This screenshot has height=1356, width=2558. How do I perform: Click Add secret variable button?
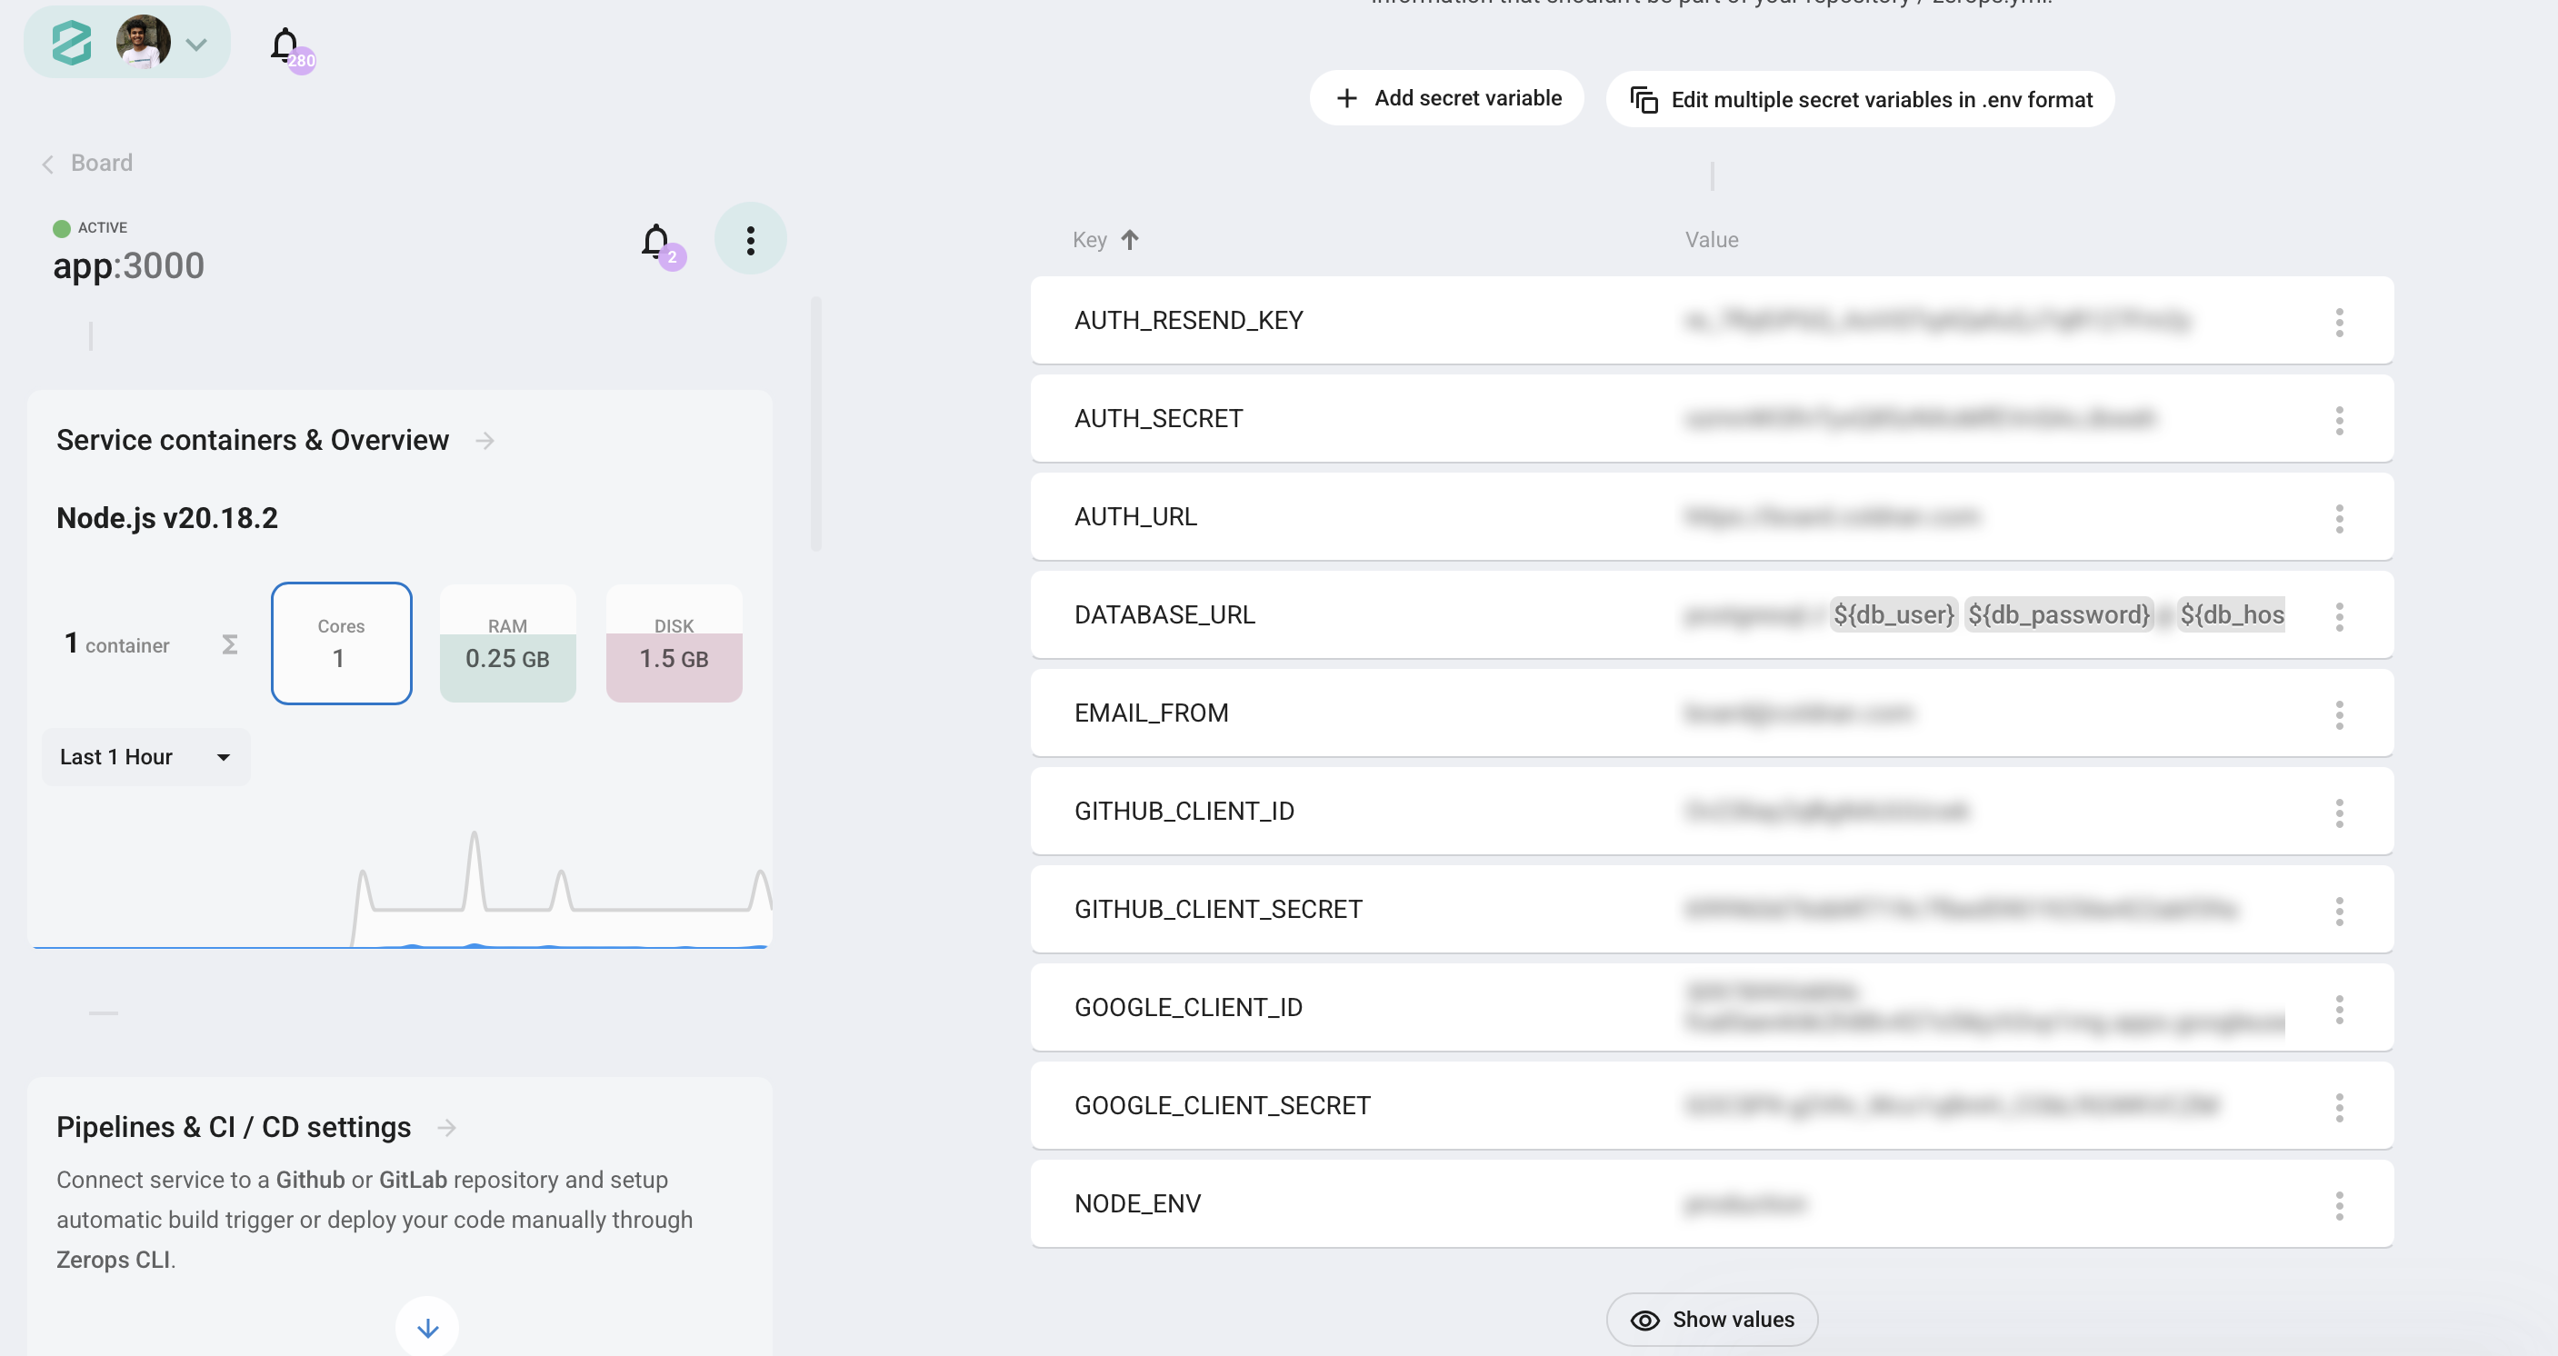(1446, 98)
